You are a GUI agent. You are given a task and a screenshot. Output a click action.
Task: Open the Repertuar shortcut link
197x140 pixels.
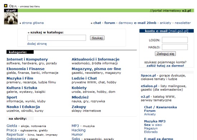pos(15,135)
